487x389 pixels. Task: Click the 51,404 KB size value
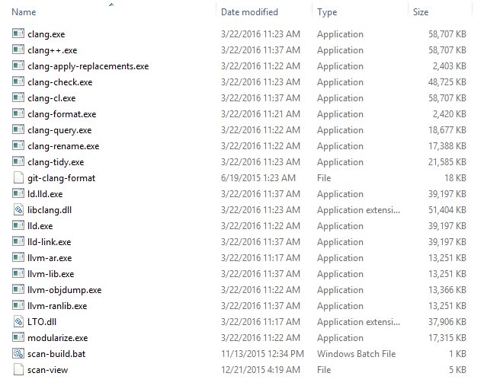pos(447,210)
